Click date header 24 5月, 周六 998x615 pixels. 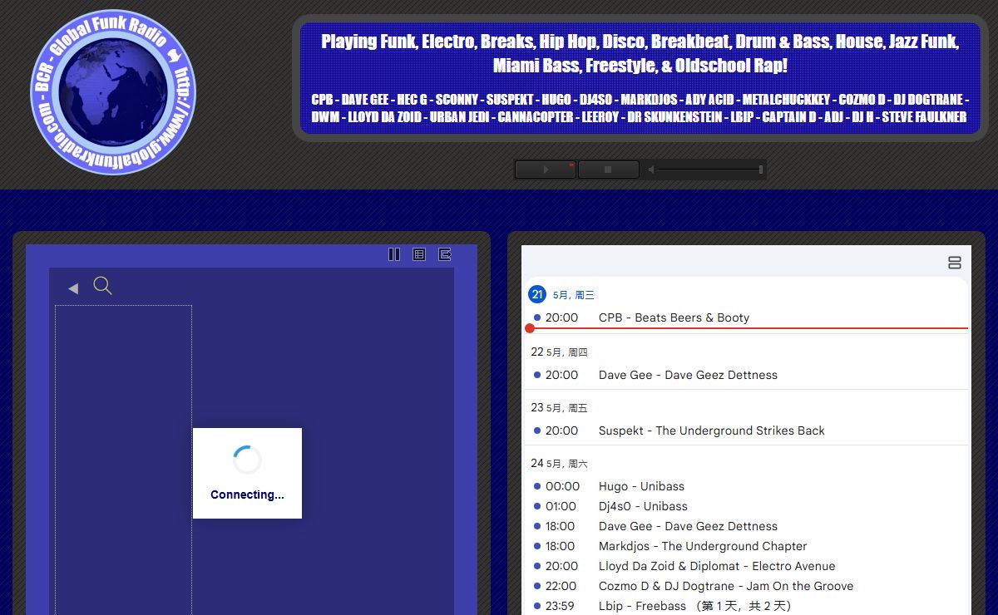(x=559, y=464)
